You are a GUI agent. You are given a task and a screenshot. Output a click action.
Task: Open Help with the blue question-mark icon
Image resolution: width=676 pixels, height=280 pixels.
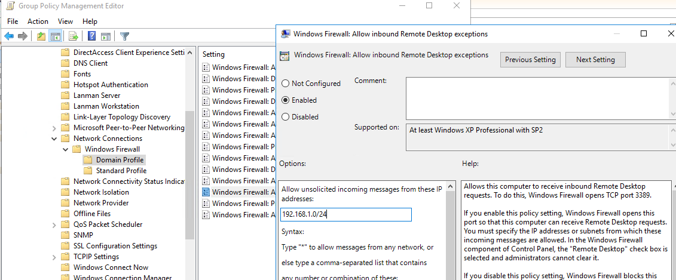pyautogui.click(x=92, y=36)
